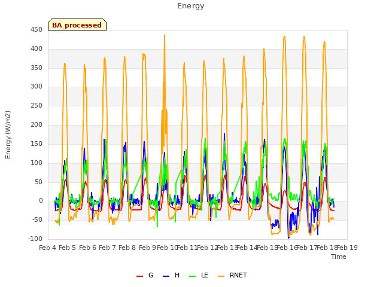The image size is (383, 287).
Task: Click the blue H legend color marker
Action: [x=166, y=276]
